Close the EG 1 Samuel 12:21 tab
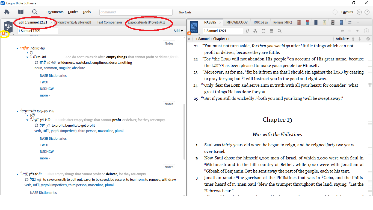Viewport: 373px width, 210px height. coord(51,23)
